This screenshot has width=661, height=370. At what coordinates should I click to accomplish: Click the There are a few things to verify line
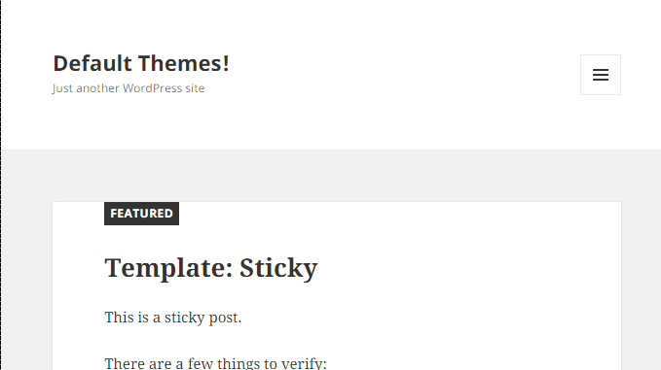coord(215,363)
